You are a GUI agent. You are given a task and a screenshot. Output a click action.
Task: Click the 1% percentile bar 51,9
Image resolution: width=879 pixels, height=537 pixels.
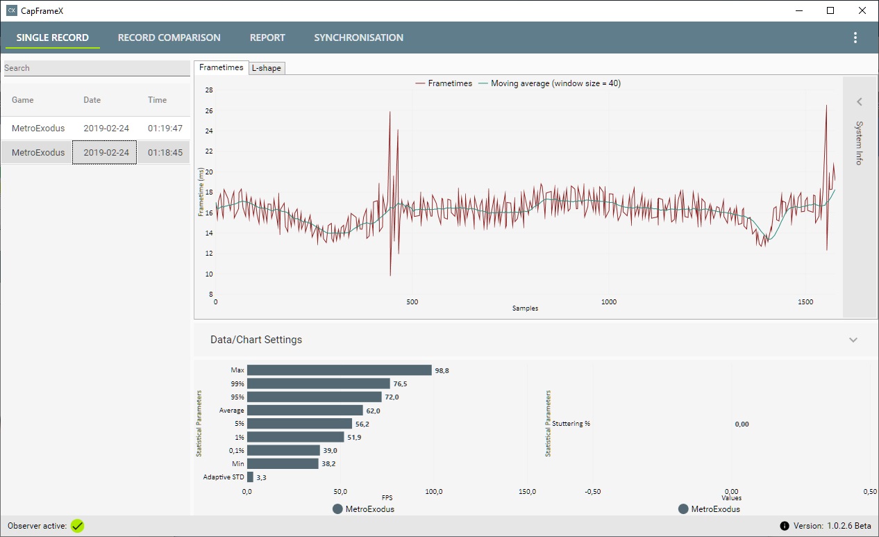coord(296,437)
